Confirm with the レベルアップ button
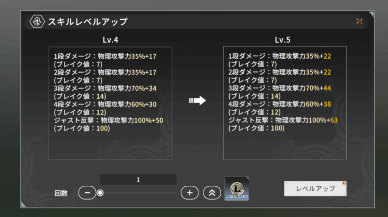The height and width of the screenshot is (217, 388). [315, 189]
